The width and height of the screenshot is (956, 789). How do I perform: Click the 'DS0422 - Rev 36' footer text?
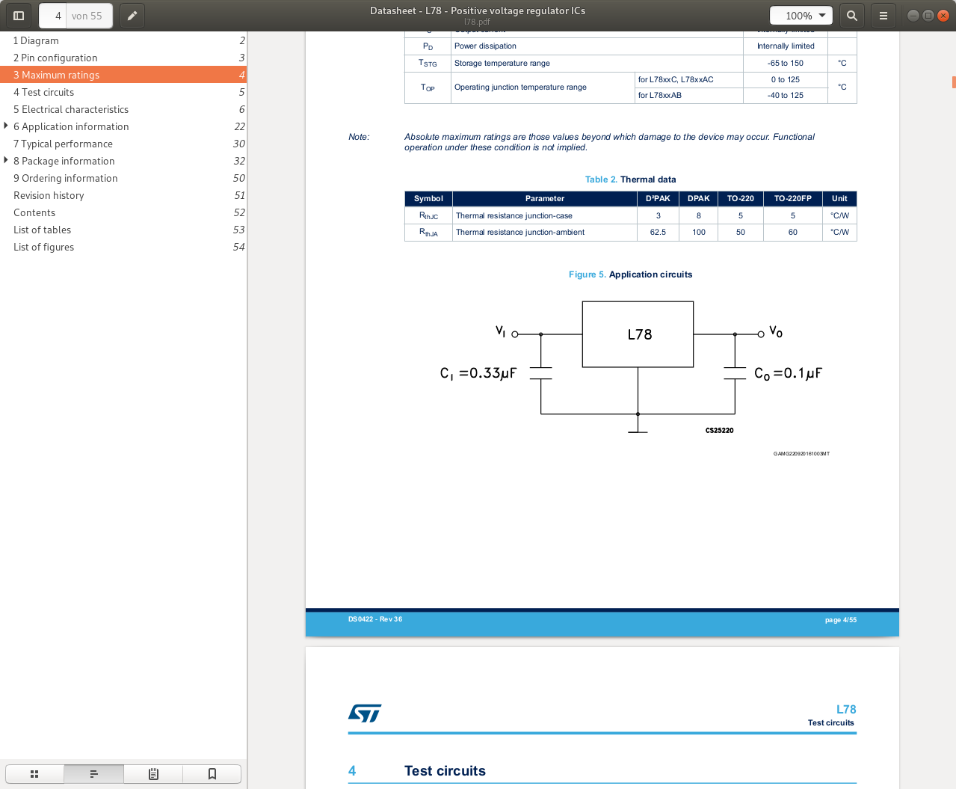click(x=375, y=619)
